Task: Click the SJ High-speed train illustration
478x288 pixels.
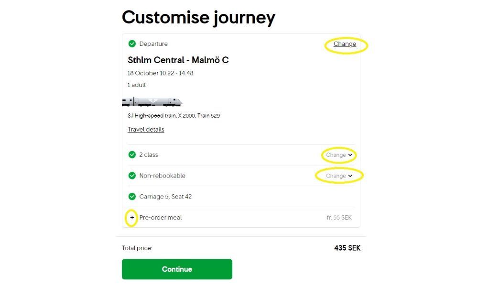Action: coord(152,101)
